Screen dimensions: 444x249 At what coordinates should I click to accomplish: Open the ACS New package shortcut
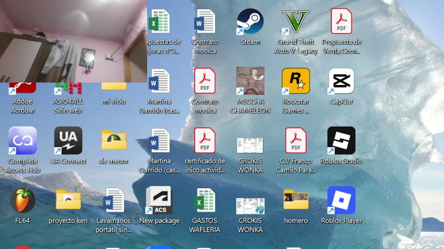coord(159,200)
